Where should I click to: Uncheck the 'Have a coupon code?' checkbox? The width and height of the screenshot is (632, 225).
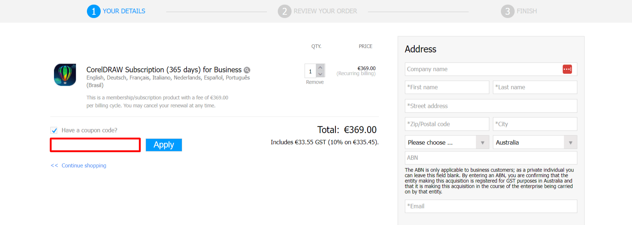pyautogui.click(x=54, y=130)
